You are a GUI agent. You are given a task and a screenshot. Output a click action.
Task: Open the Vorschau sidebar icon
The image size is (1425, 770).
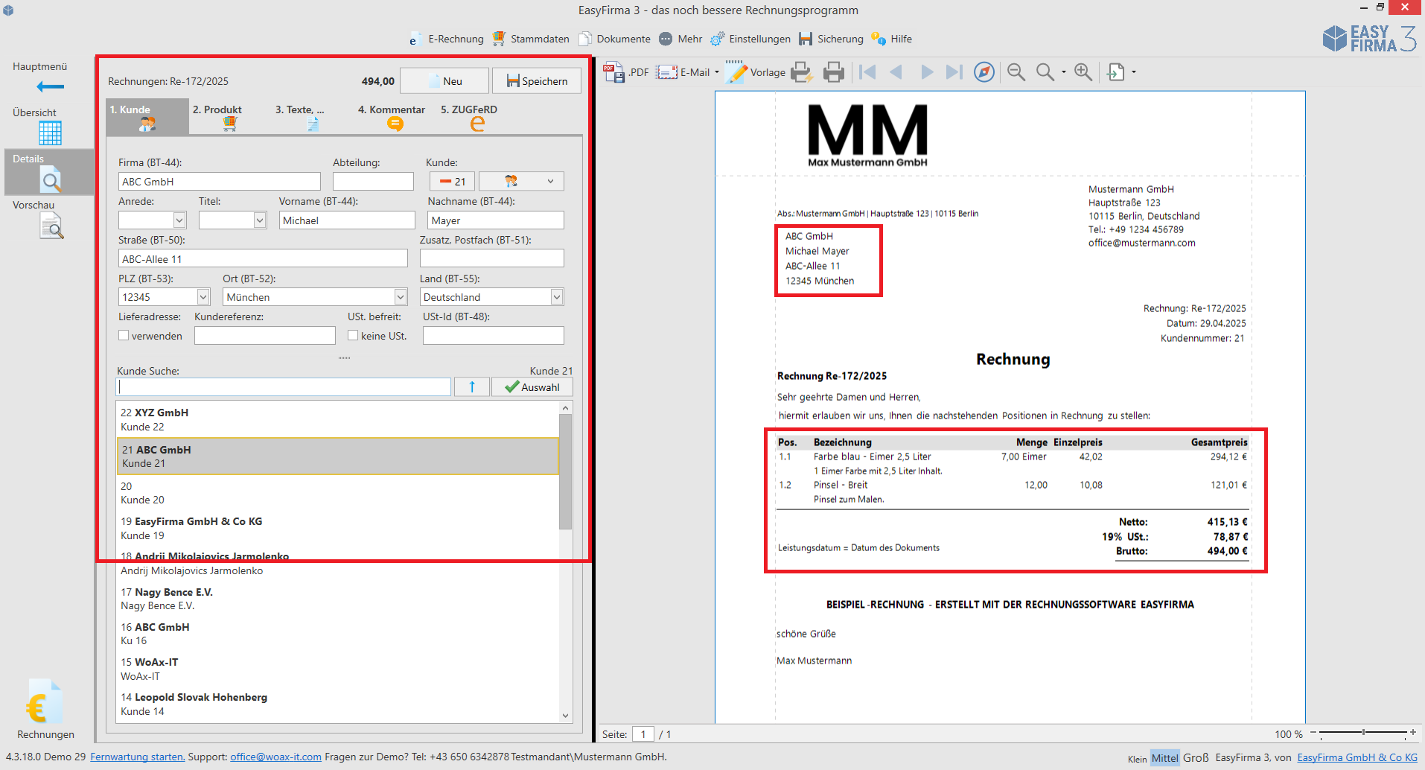(x=51, y=226)
